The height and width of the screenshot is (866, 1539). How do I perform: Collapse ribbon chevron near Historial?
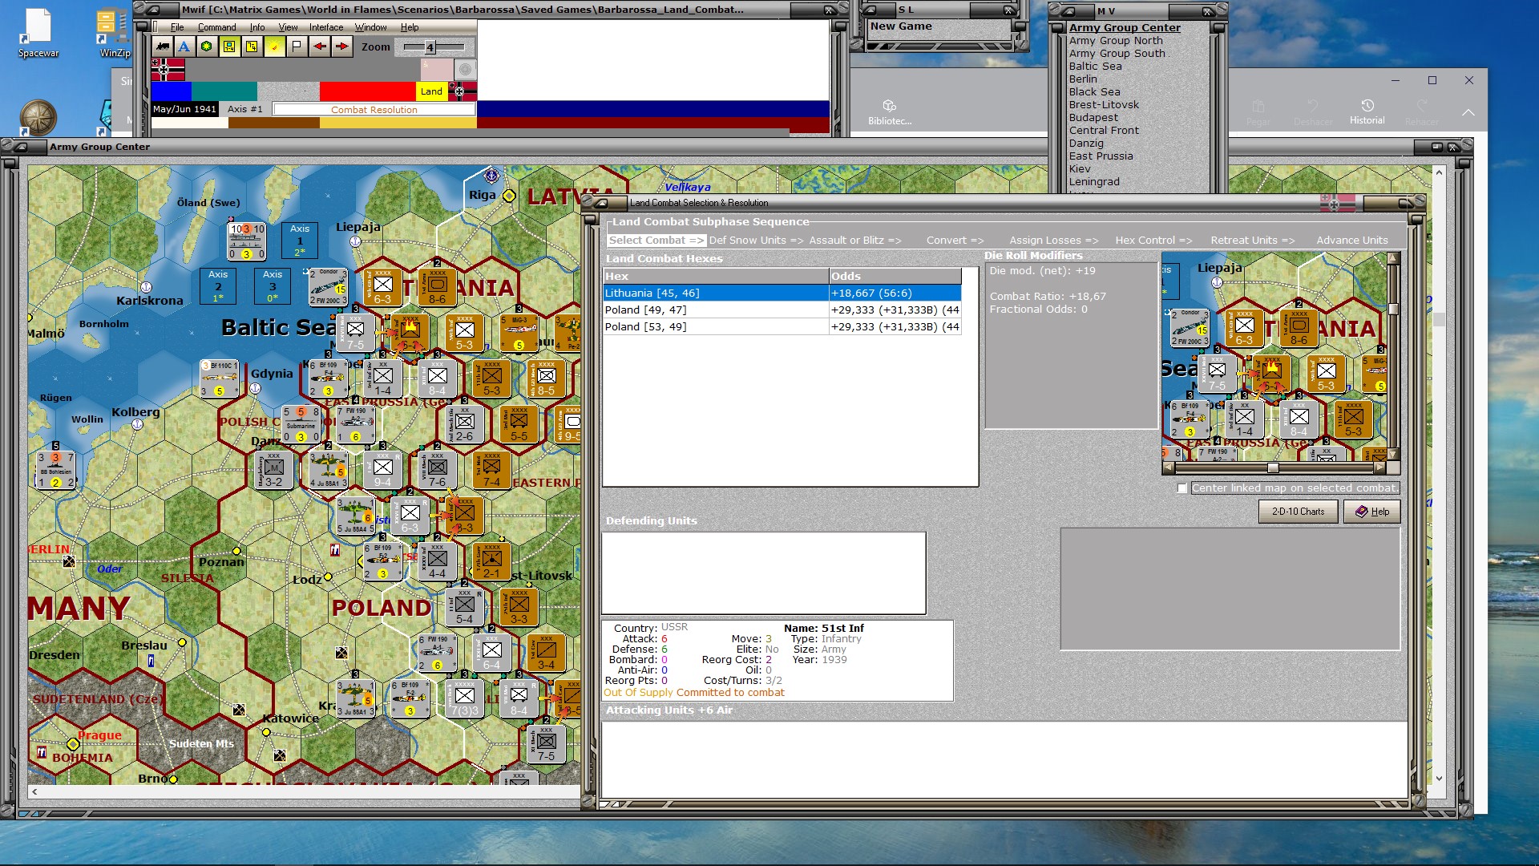coord(1468,113)
